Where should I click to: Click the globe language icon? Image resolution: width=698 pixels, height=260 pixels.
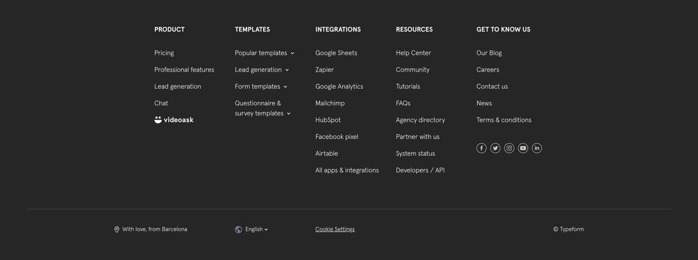click(238, 230)
